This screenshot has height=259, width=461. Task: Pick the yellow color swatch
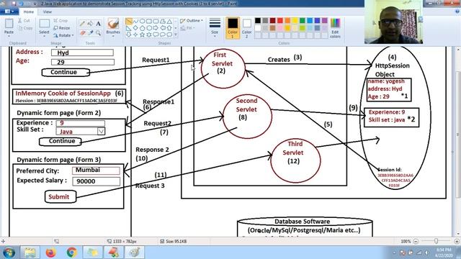pyautogui.click(x=295, y=21)
